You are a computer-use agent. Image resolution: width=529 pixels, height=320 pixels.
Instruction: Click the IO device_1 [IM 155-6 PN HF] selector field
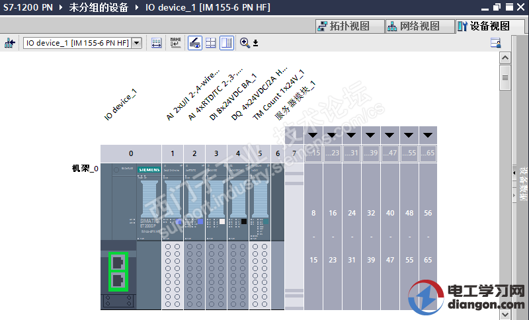(x=77, y=43)
